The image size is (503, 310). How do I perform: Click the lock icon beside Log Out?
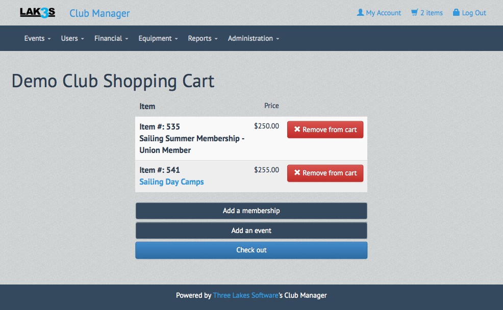pos(456,13)
